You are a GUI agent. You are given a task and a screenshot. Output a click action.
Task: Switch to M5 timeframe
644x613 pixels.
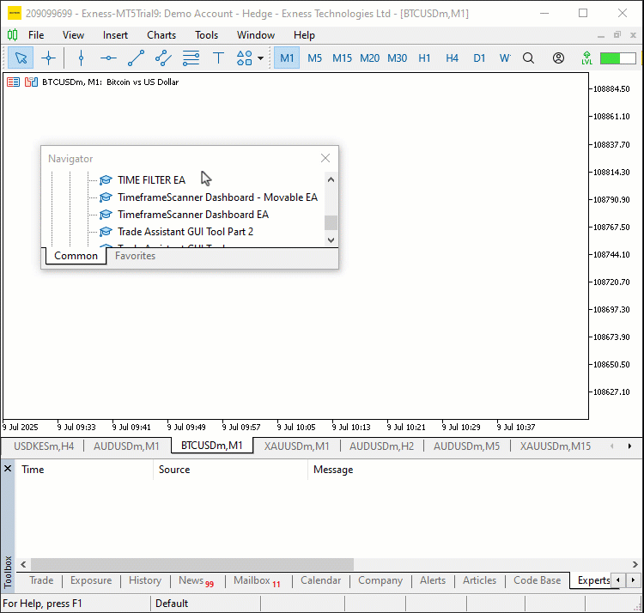314,58
